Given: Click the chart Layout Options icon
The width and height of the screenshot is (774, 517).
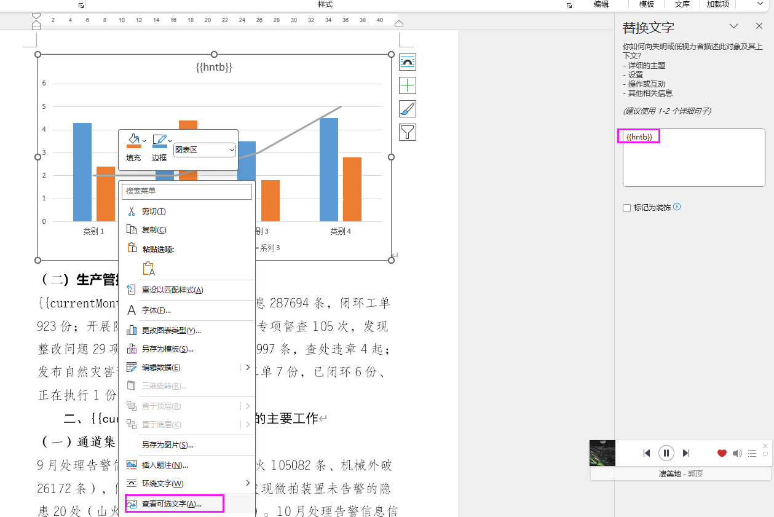Looking at the screenshot, I should tap(408, 61).
